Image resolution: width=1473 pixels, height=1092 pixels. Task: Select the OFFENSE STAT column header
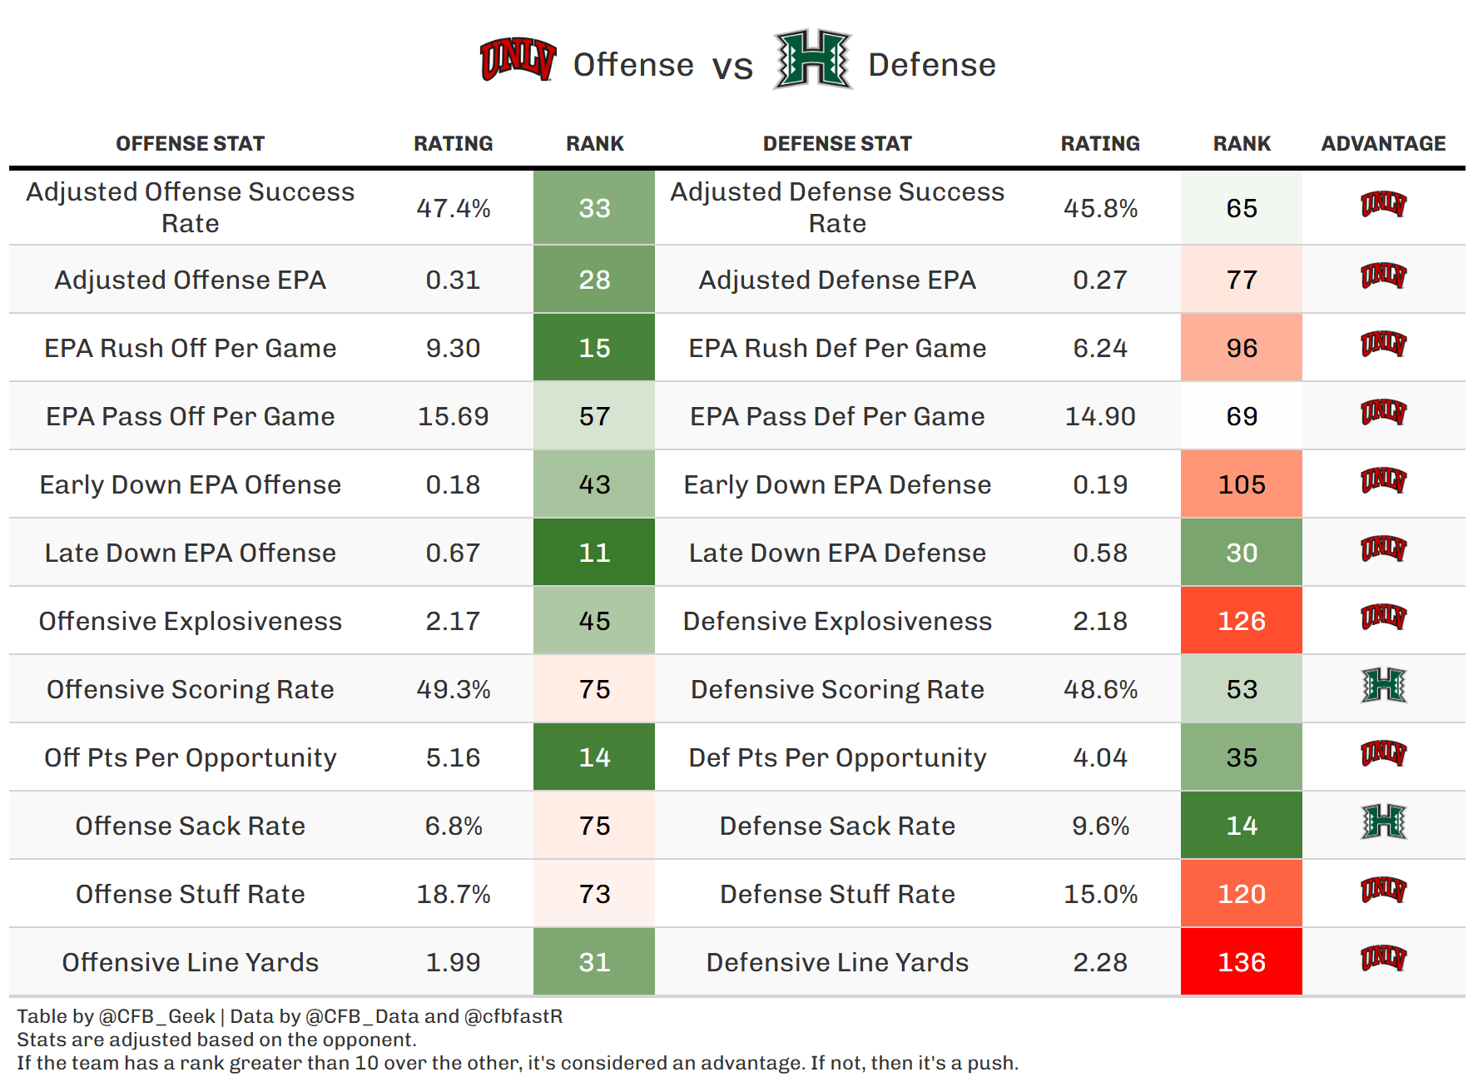coord(190,144)
